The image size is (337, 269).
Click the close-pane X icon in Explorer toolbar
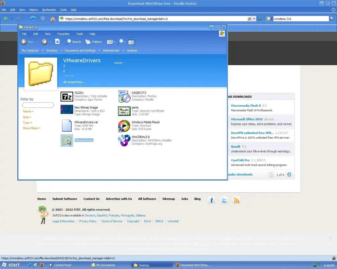[x=57, y=42]
